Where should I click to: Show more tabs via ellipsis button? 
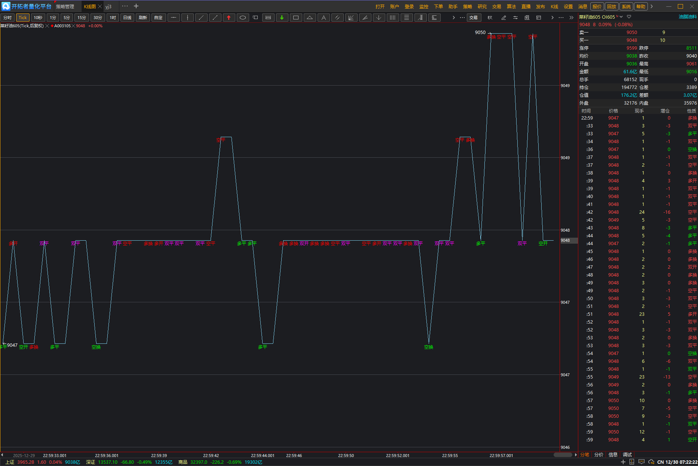tap(125, 6)
